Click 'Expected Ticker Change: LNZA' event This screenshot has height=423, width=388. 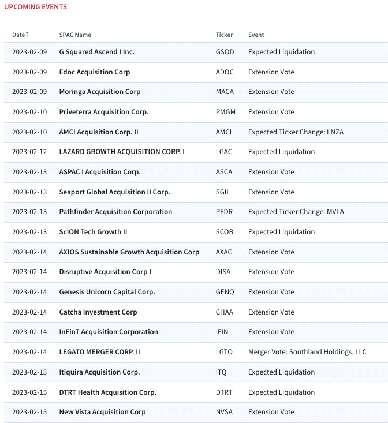click(x=296, y=132)
